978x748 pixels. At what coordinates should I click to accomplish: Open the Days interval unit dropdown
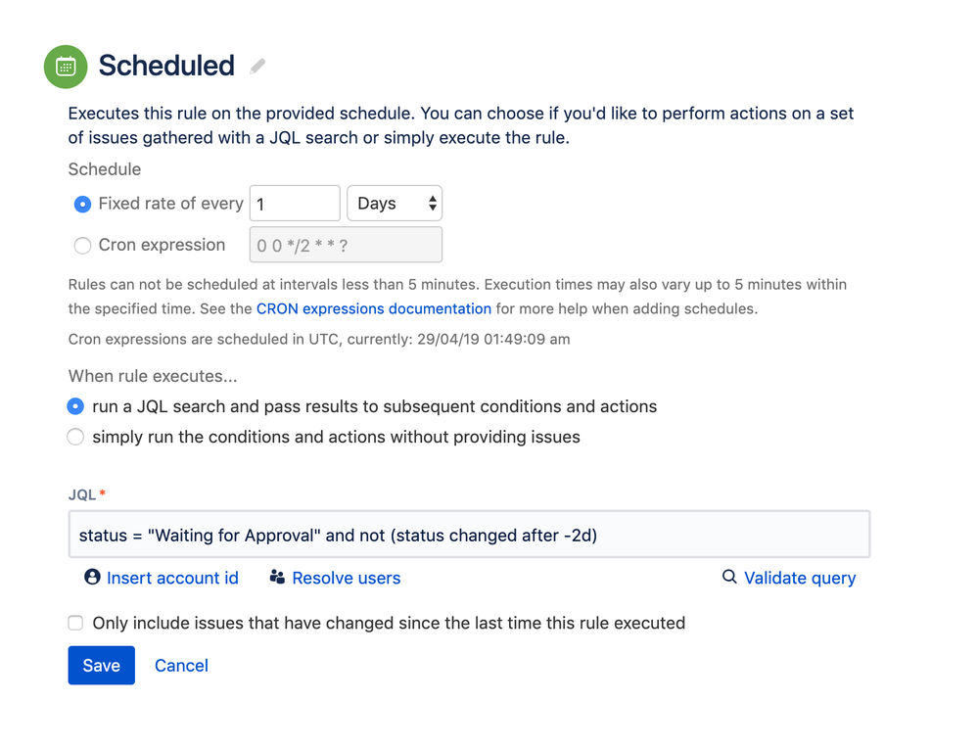pos(395,204)
